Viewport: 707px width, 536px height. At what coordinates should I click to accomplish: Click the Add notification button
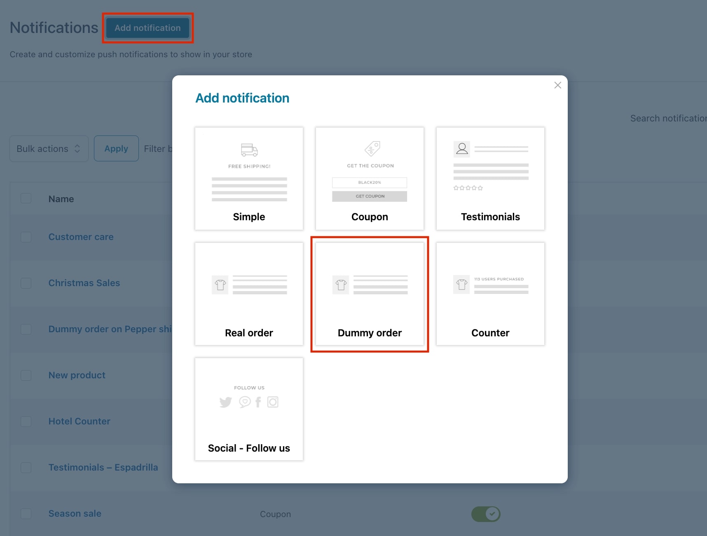(x=147, y=28)
